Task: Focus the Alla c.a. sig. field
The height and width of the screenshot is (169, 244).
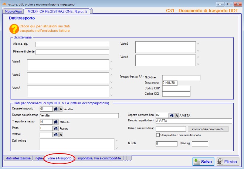Action: 72,44
